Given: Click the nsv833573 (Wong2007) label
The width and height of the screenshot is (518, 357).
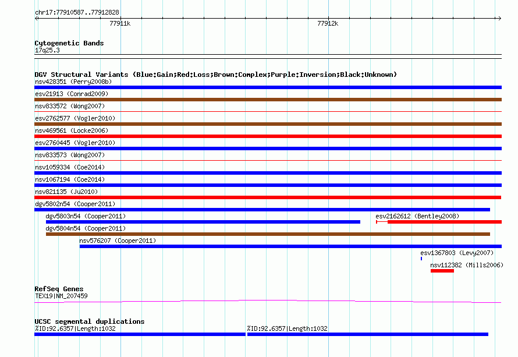Looking at the screenshot, I should point(70,155).
